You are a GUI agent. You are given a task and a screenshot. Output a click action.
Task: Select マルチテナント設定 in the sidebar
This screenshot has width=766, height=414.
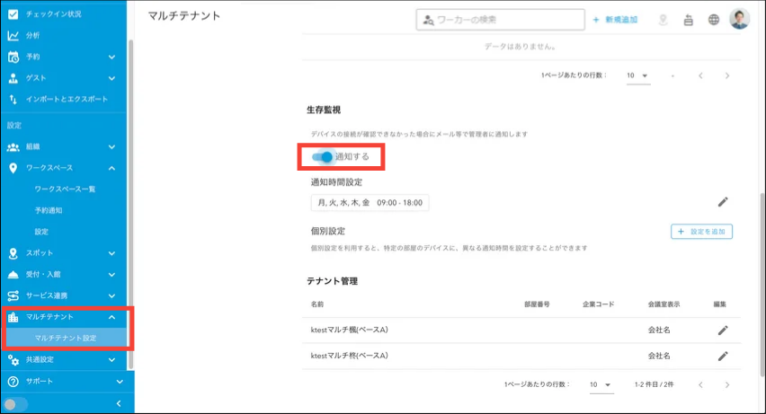[x=66, y=338]
